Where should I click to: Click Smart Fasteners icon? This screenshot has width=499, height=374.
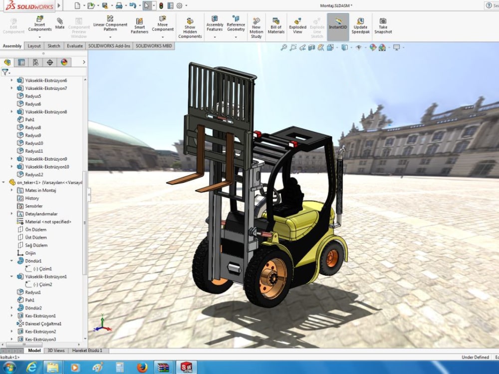(139, 26)
